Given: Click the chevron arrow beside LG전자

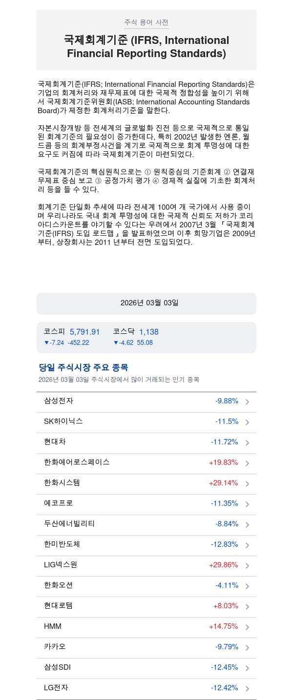Looking at the screenshot, I should click(247, 689).
